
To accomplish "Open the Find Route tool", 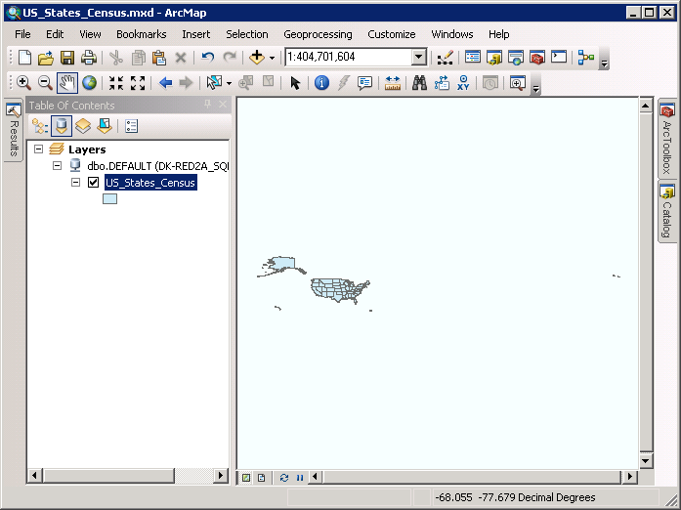I will (442, 82).
